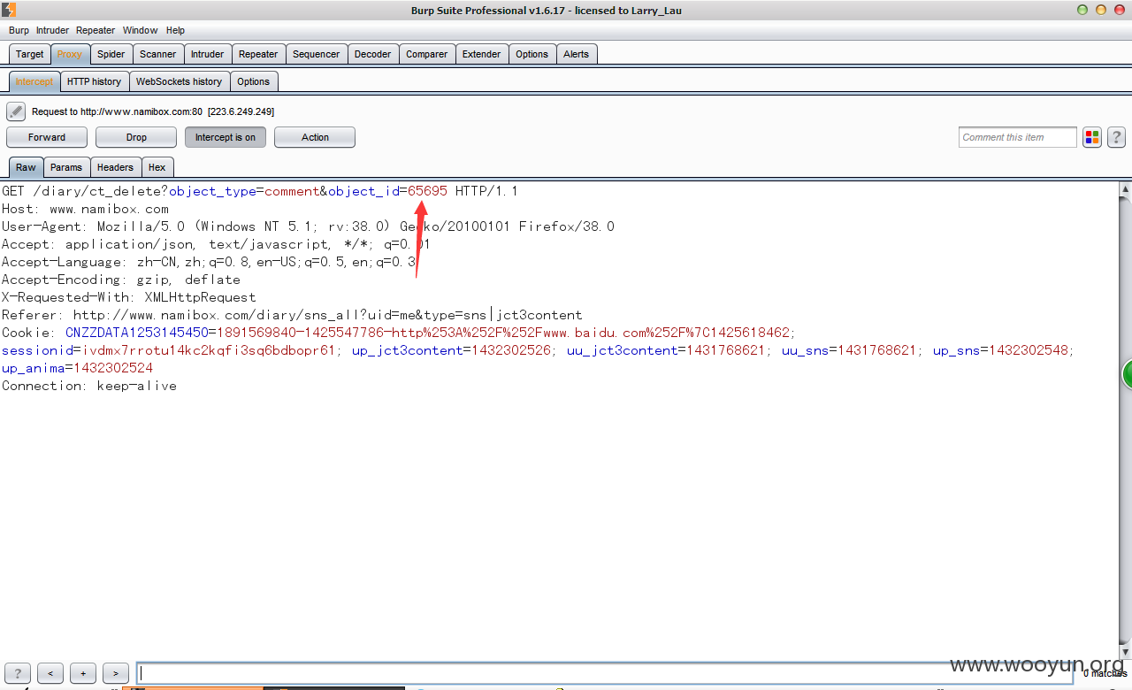Click the object_type parameter value comment
This screenshot has height=690, width=1132.
click(x=292, y=191)
